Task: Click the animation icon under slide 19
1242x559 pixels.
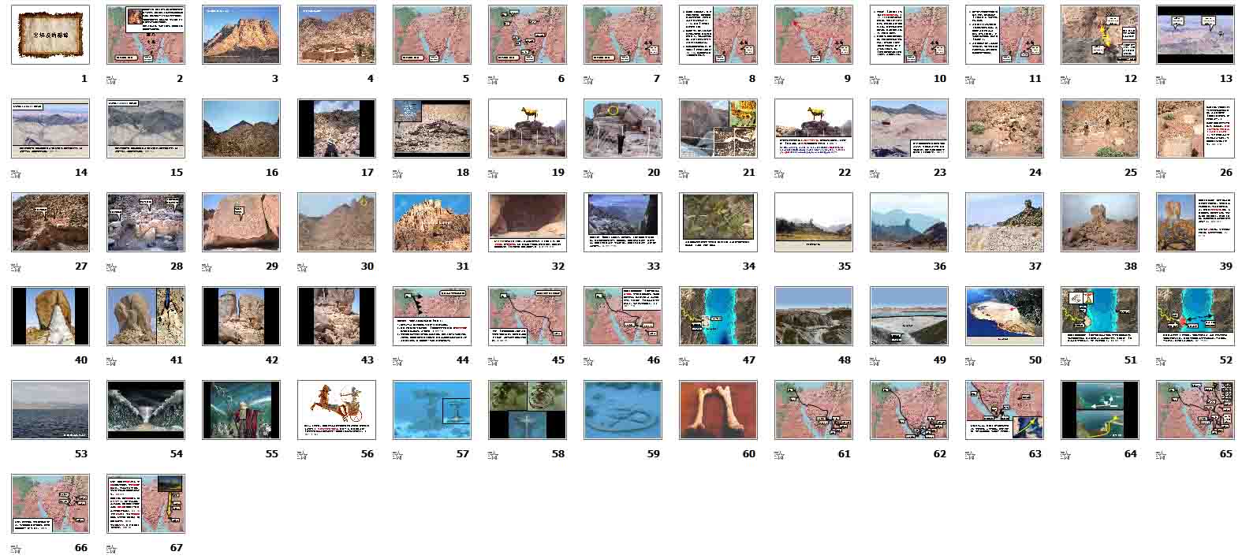Action: click(493, 173)
